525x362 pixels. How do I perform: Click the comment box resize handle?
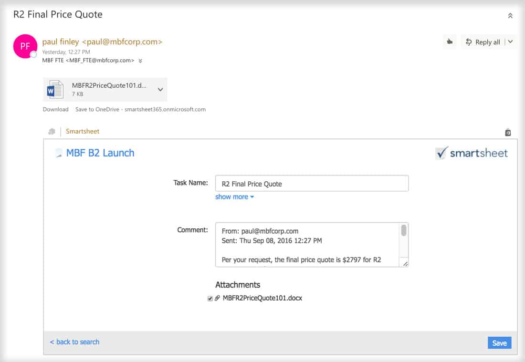[405, 264]
